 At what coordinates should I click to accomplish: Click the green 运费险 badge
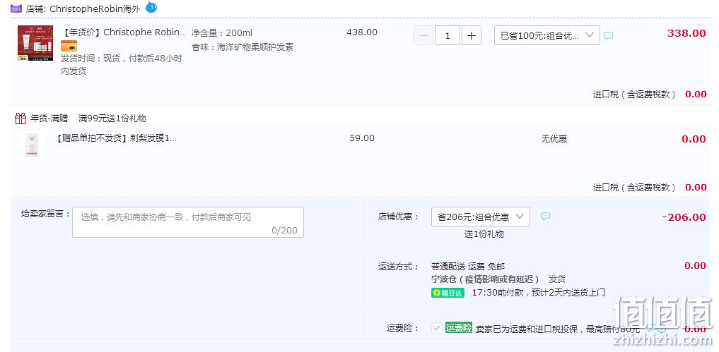point(459,328)
